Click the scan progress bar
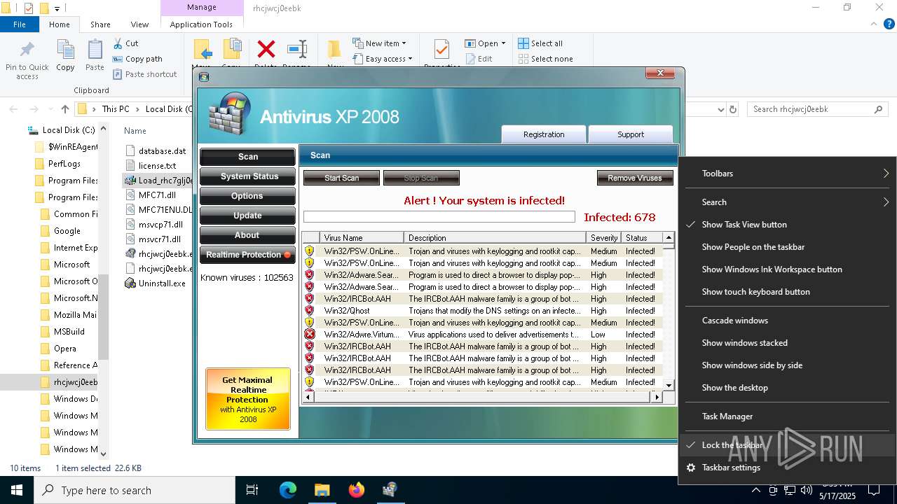The width and height of the screenshot is (897, 504). (439, 217)
